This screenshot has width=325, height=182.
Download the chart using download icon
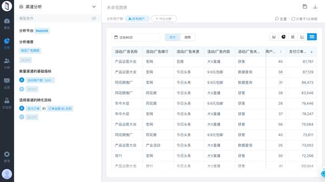(315, 7)
